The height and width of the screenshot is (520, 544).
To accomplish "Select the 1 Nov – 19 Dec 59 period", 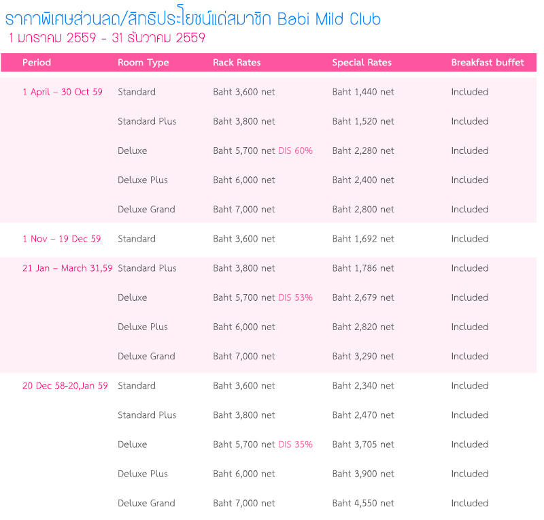I will coord(61,239).
